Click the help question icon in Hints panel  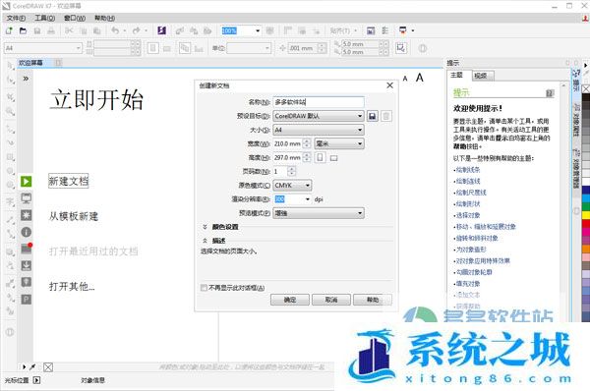point(550,93)
